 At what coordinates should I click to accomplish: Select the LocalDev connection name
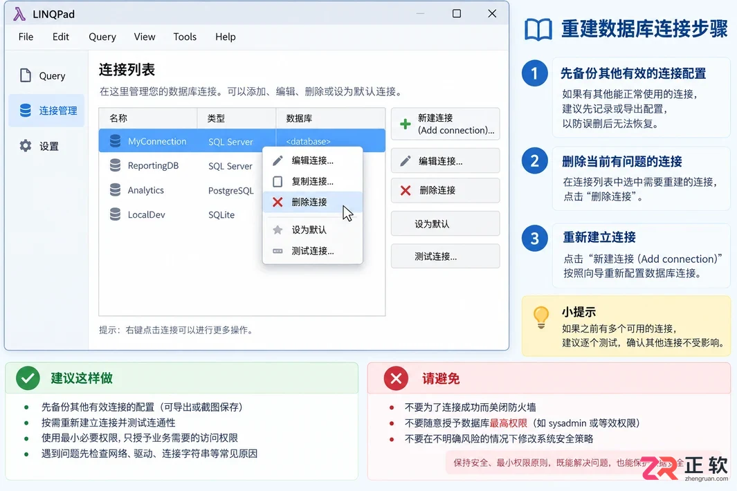(x=146, y=214)
